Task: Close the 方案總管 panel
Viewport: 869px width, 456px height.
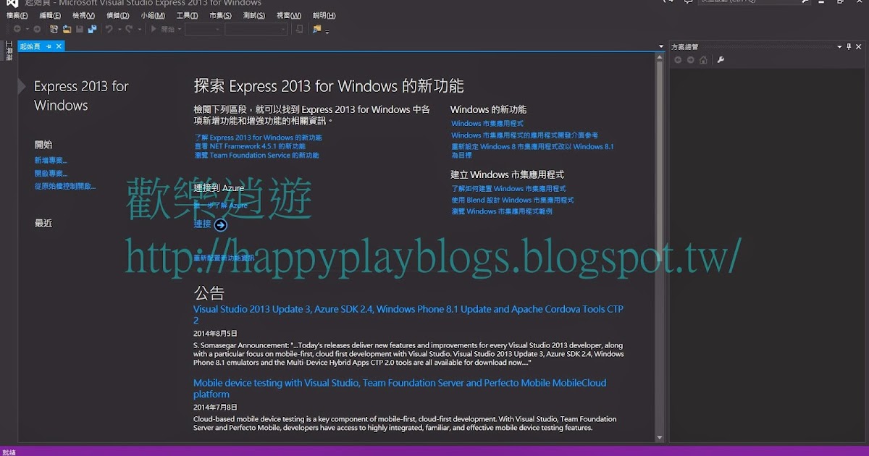Action: [x=860, y=46]
